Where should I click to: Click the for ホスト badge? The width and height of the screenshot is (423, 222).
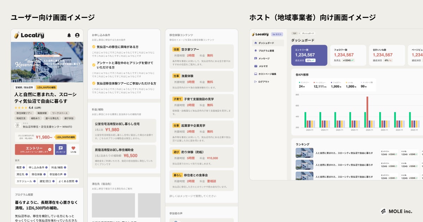point(277,34)
